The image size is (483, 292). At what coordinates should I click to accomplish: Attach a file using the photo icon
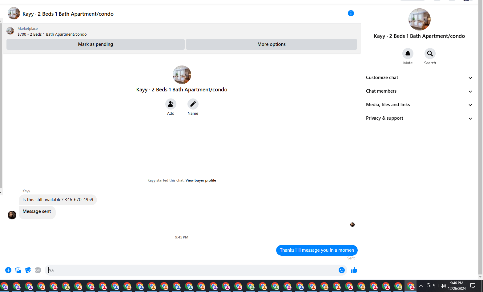click(x=18, y=270)
